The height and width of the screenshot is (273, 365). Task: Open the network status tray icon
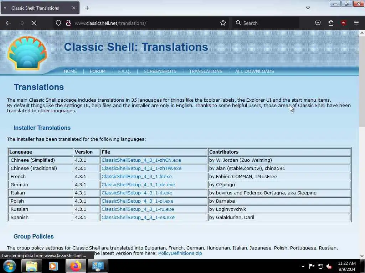pyautogui.click(x=320, y=266)
